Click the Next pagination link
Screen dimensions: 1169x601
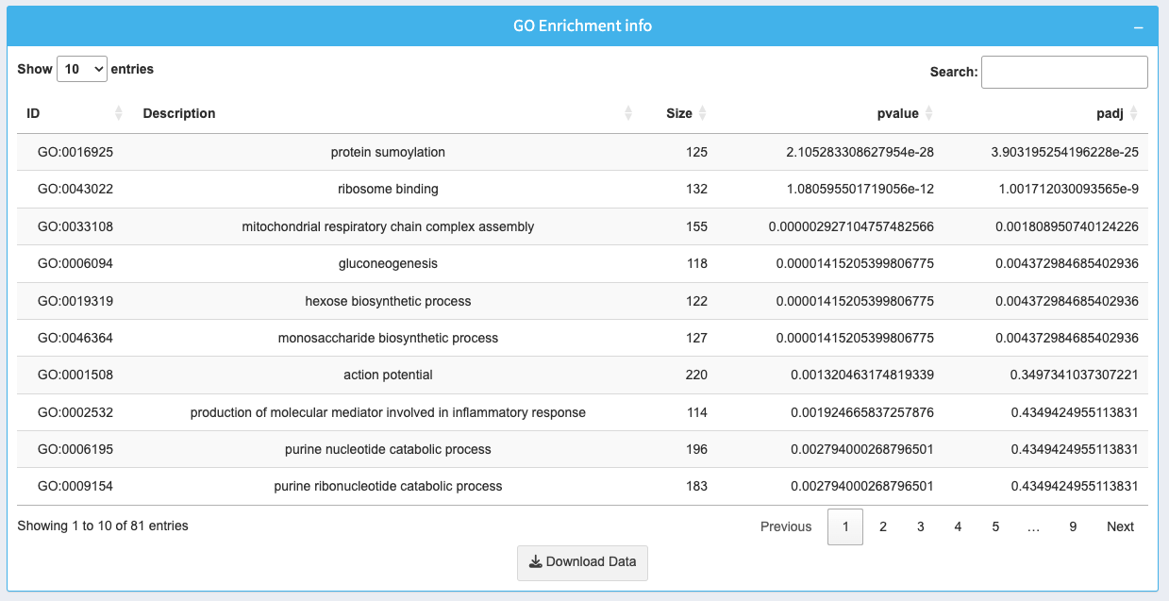coord(1120,526)
